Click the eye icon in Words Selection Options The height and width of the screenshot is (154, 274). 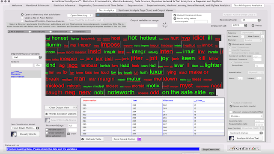(x=47, y=114)
